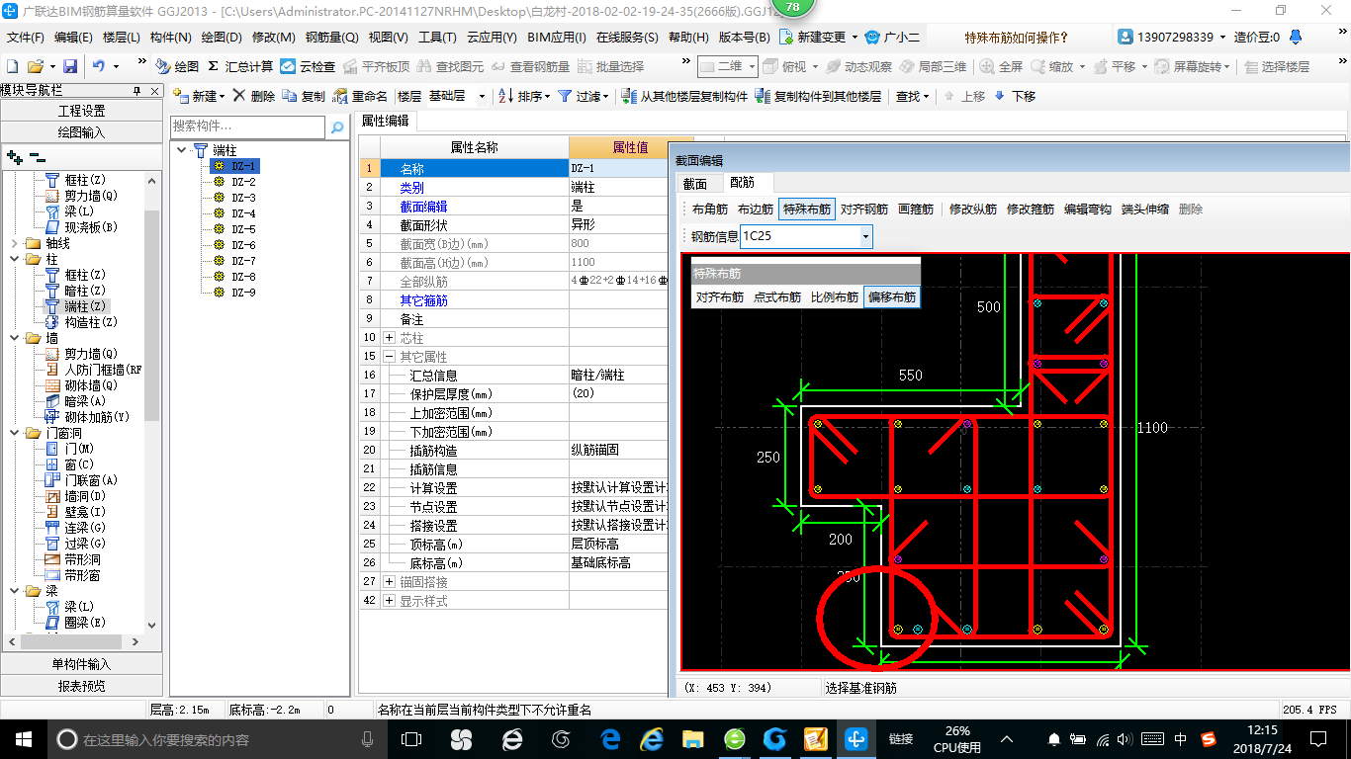Click the 搜索构件 search field
Screen dimensions: 1351x759
[247, 126]
